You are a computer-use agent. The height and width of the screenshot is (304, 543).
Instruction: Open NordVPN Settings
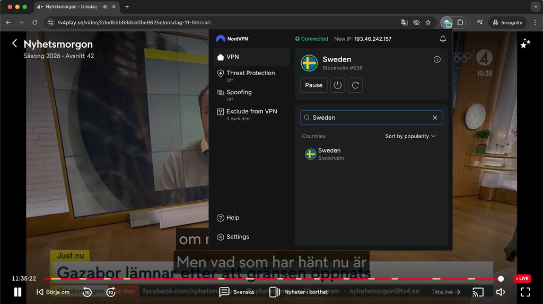click(x=233, y=237)
